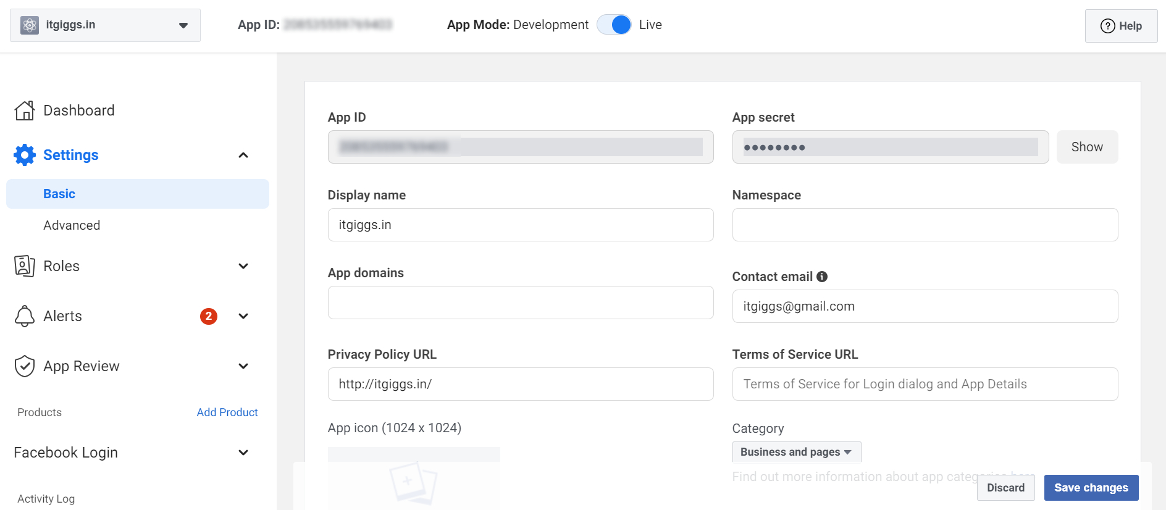Expand the Alerts chevron

pyautogui.click(x=243, y=316)
